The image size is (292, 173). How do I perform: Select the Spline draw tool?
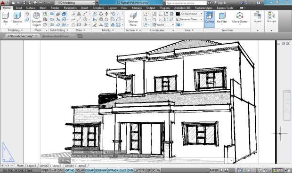coord(73,19)
